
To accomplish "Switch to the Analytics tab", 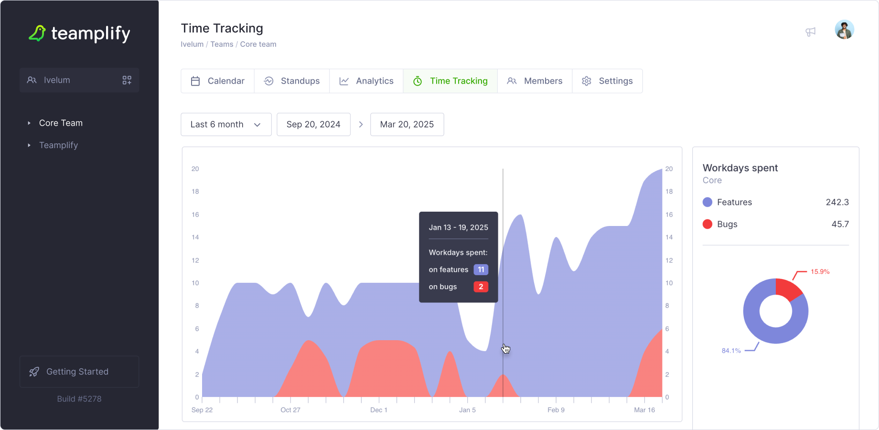I will tap(366, 81).
